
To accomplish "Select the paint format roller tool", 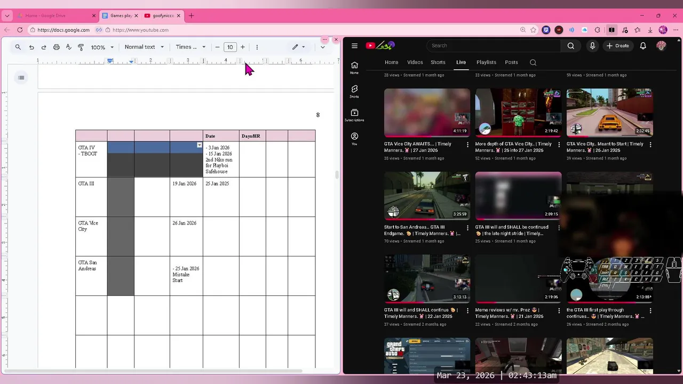I will click(x=81, y=47).
